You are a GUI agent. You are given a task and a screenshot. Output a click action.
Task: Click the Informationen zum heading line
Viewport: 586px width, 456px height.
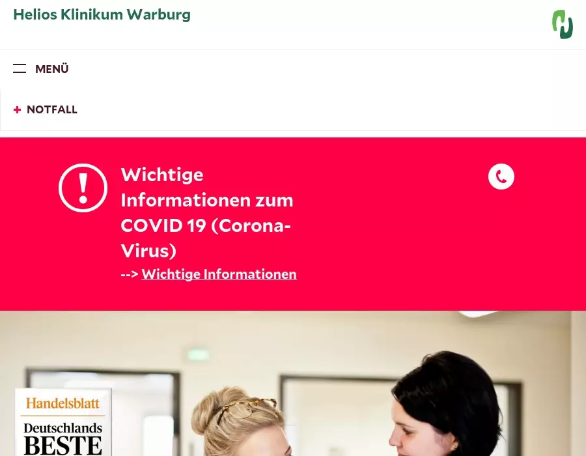point(206,201)
